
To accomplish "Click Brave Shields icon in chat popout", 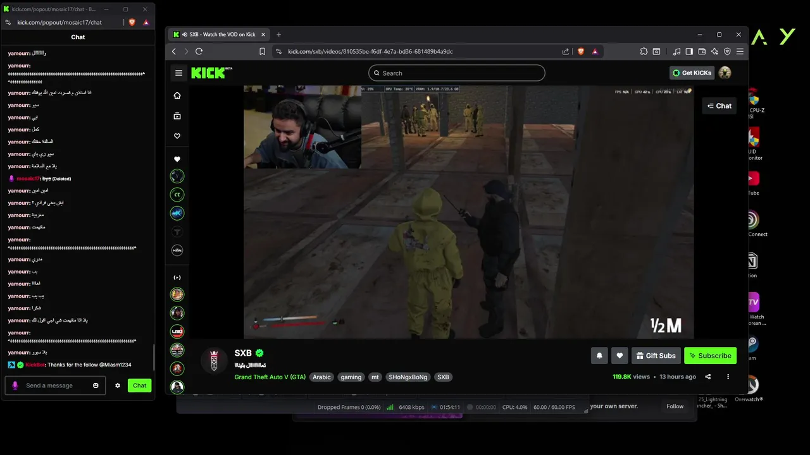I will coord(132,22).
